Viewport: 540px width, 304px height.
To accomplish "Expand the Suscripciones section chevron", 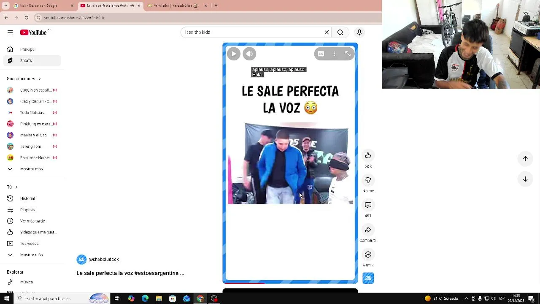I will [x=40, y=79].
